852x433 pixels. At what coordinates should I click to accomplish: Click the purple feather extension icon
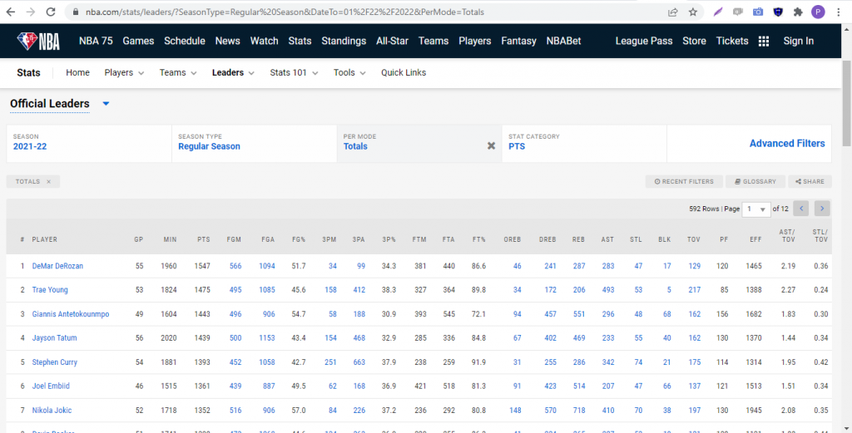(x=718, y=12)
